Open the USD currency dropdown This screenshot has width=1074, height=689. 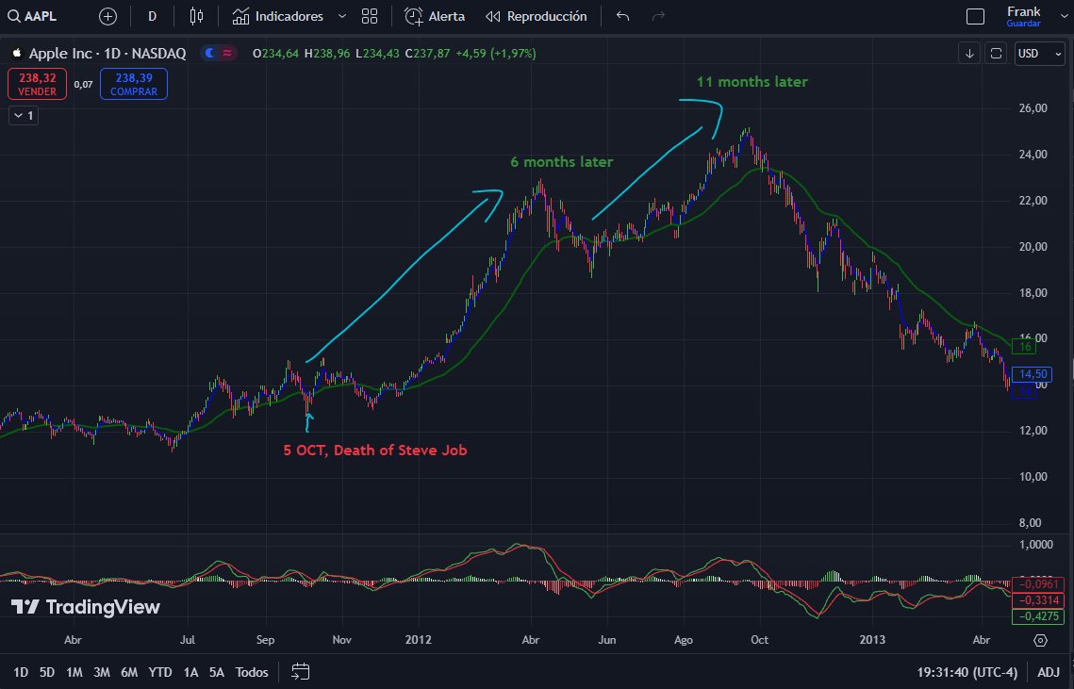pos(1039,54)
